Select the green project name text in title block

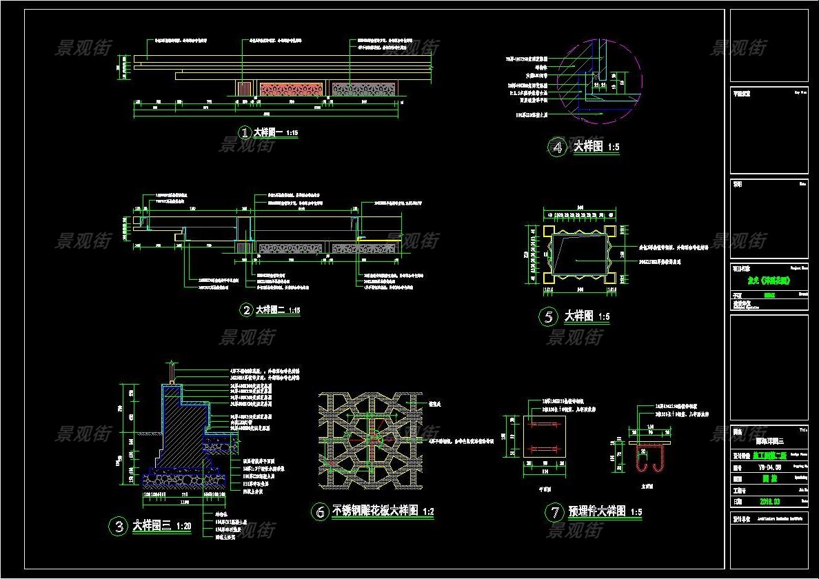769,281
